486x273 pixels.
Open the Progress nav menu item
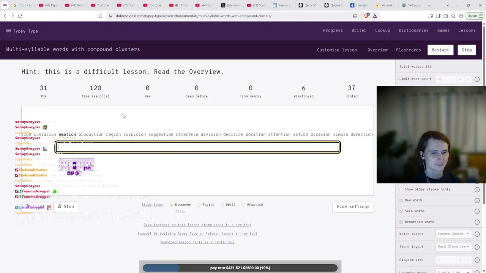click(x=333, y=31)
